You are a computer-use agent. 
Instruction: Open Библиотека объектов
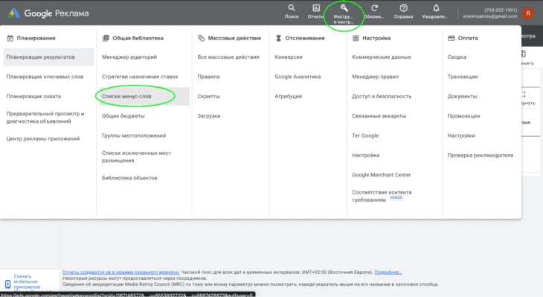129,178
